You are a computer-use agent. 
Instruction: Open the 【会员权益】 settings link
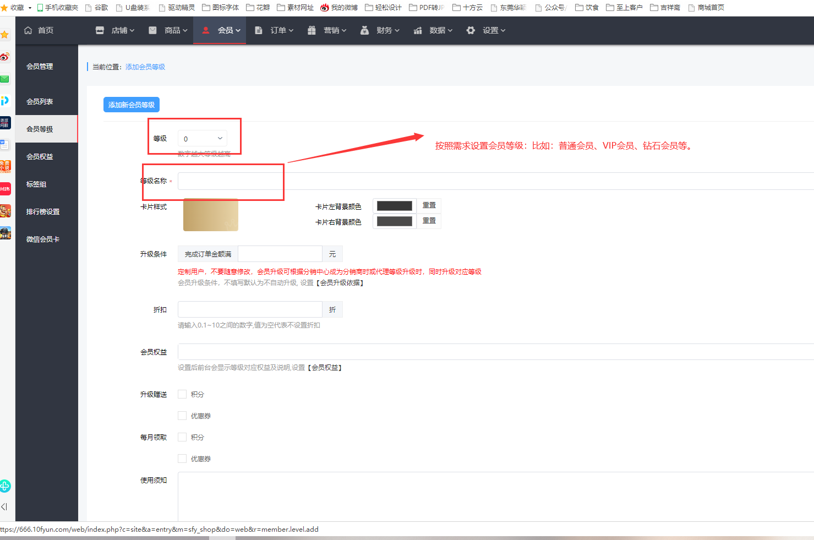pyautogui.click(x=325, y=367)
